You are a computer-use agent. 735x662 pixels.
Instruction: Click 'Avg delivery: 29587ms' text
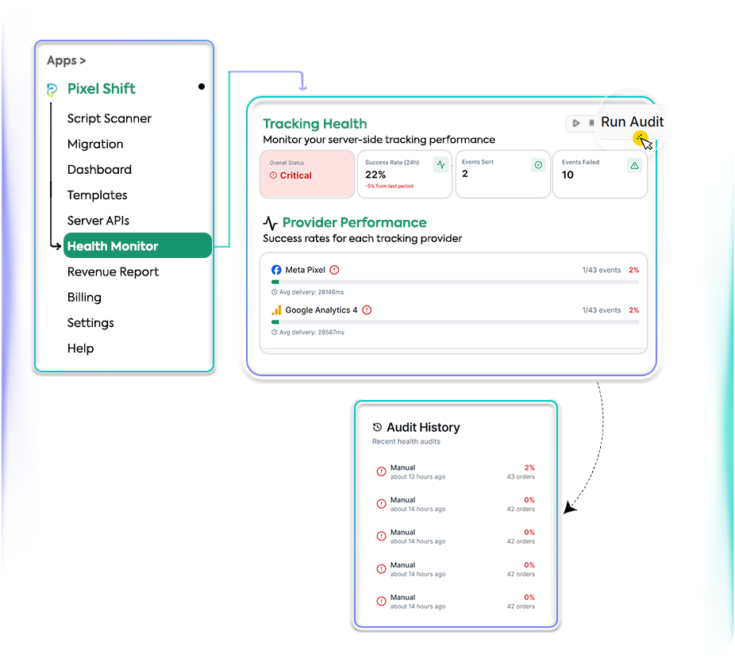pos(312,333)
